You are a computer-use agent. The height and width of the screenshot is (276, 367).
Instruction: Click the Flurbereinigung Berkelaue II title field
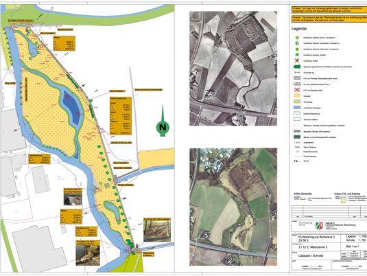pyautogui.click(x=316, y=238)
